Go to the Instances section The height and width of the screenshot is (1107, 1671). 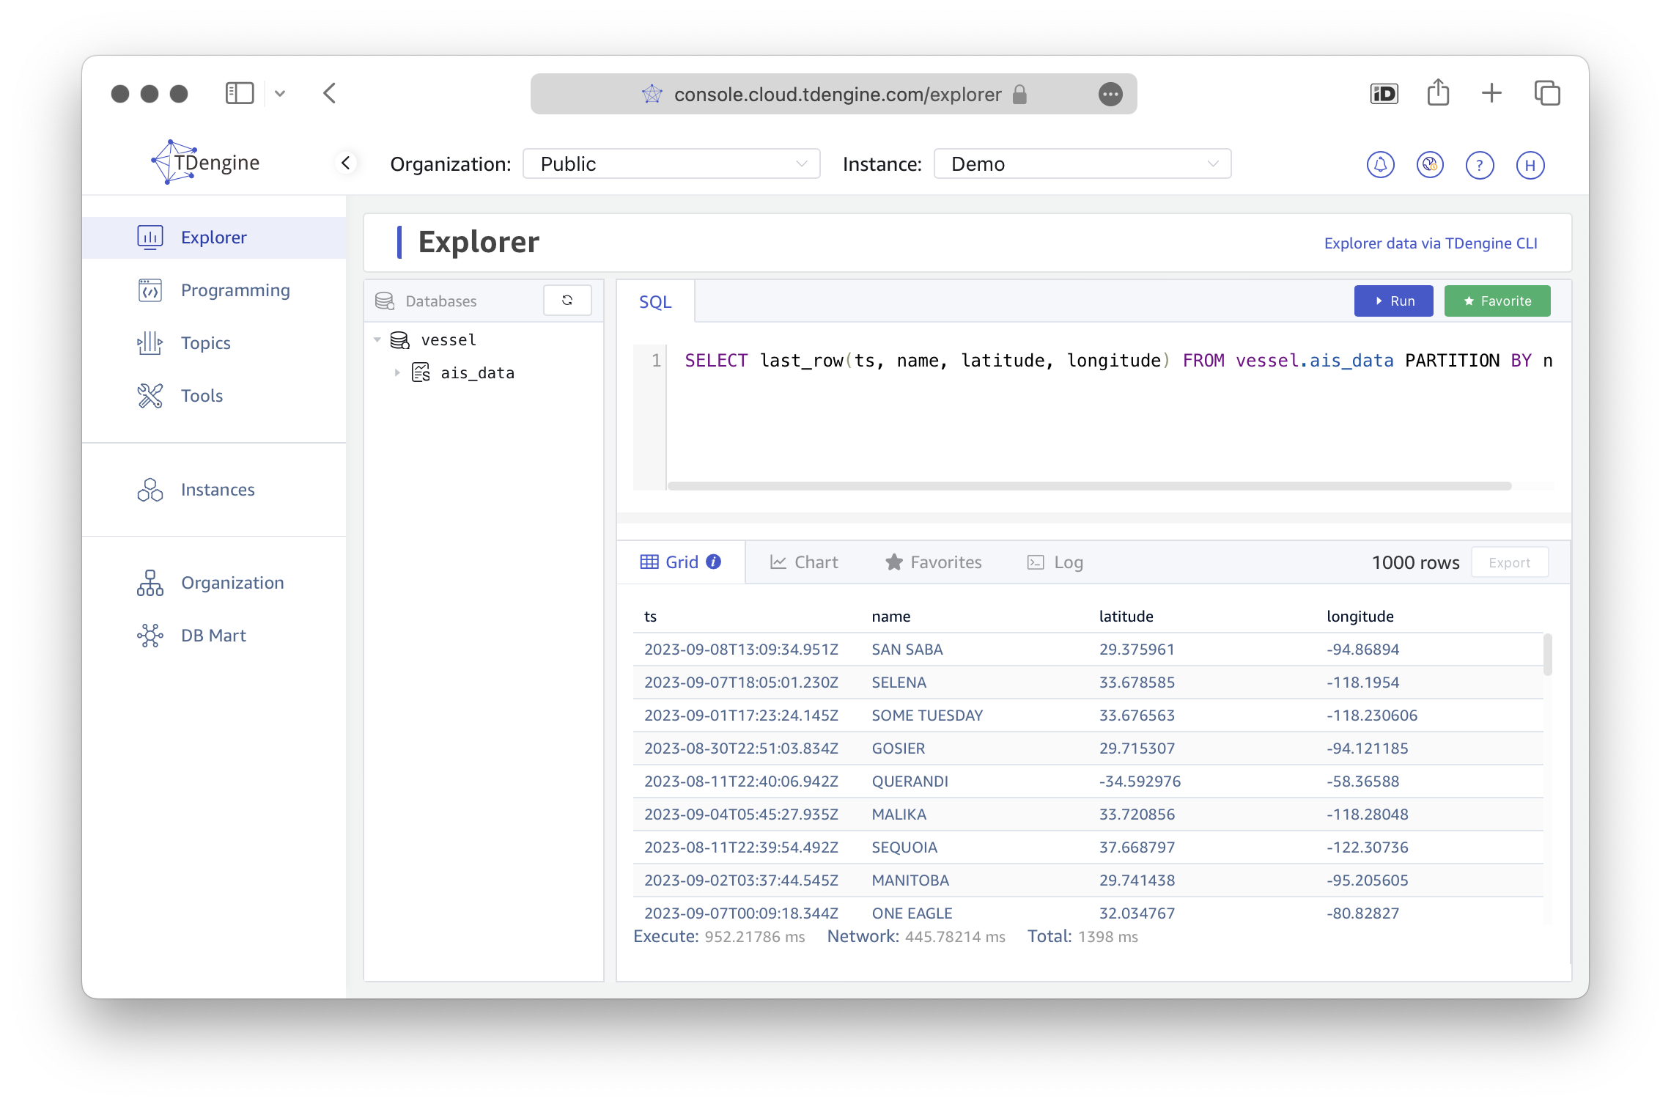[217, 489]
